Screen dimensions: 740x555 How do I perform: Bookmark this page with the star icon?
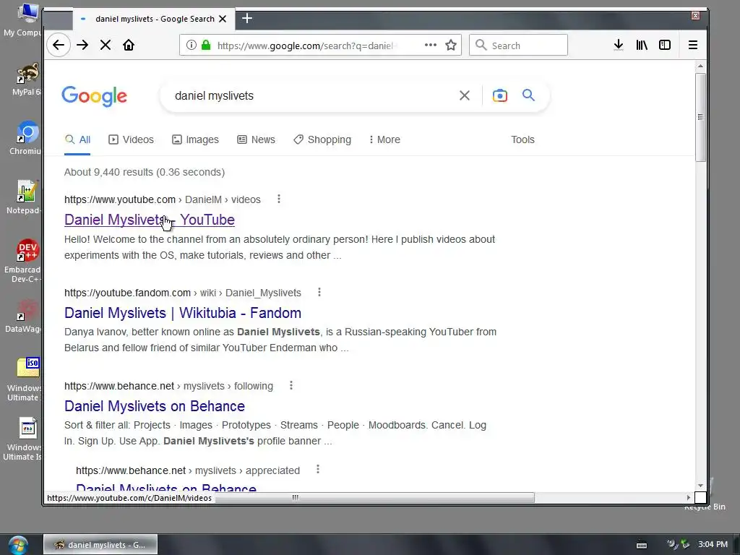[x=451, y=45]
